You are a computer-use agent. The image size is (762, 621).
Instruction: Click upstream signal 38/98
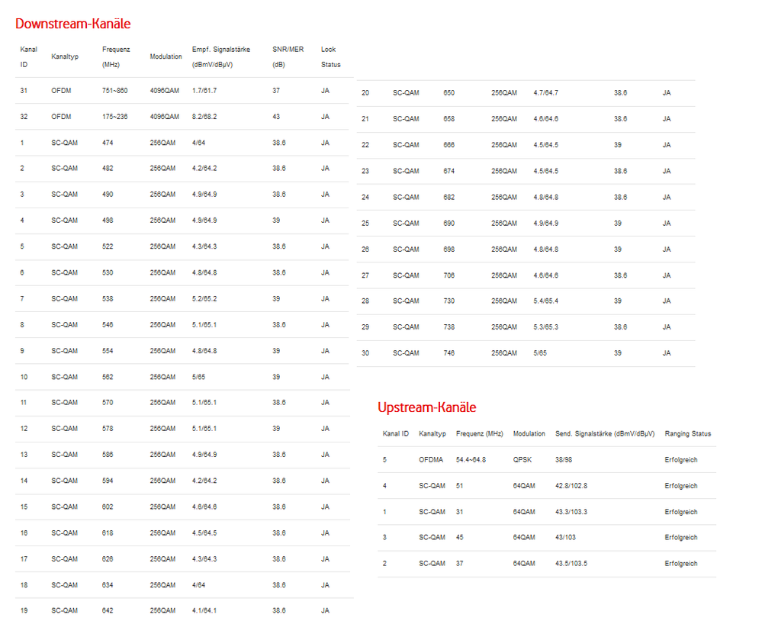click(x=564, y=460)
